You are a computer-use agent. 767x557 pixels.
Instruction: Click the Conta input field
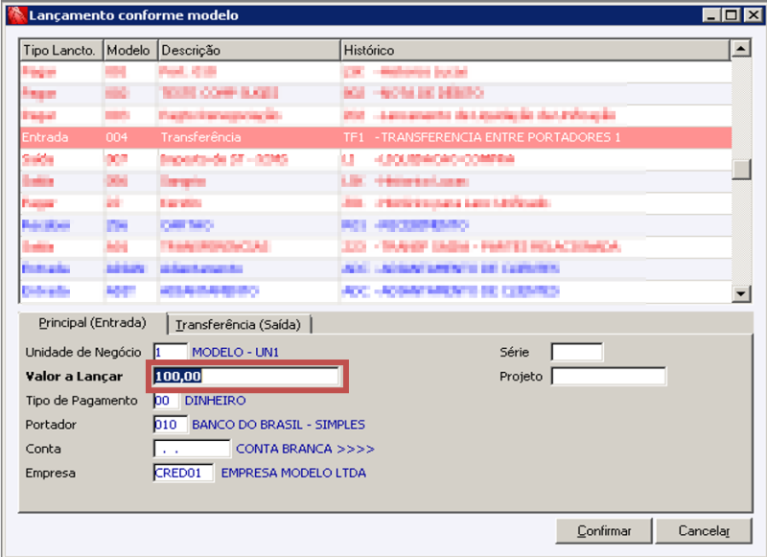(190, 448)
